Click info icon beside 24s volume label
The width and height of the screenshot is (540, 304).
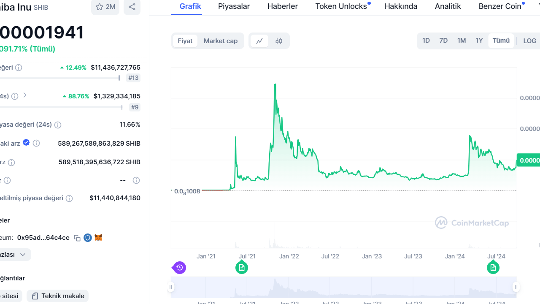coord(15,96)
